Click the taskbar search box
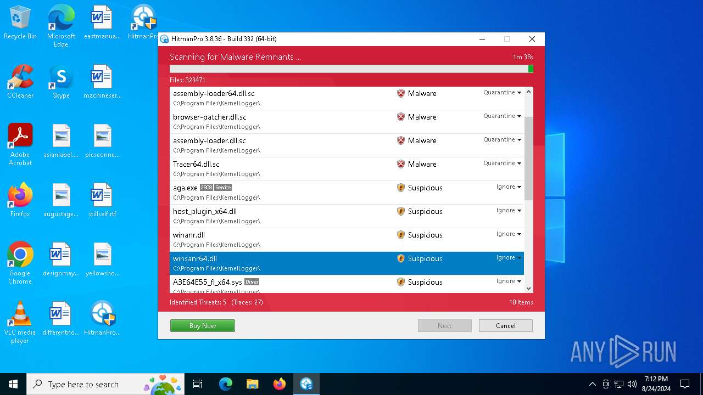This screenshot has width=703, height=395. [107, 384]
